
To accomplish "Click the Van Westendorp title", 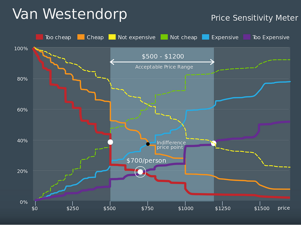I will coord(69,14).
